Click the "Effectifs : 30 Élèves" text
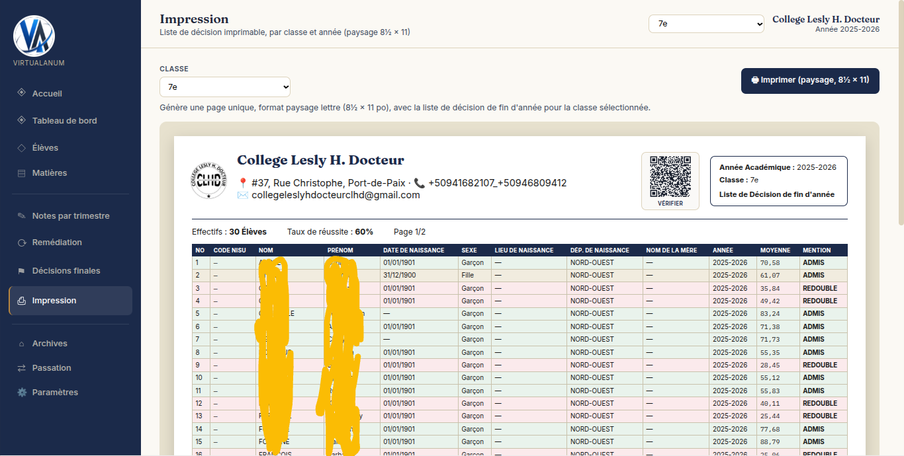Viewport: 904px width, 456px height. click(229, 232)
